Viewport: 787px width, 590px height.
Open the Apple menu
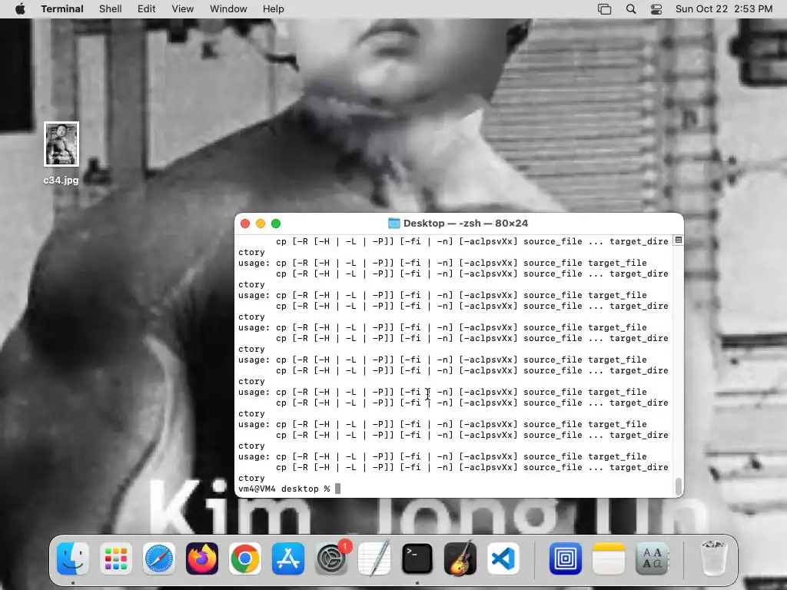[20, 9]
